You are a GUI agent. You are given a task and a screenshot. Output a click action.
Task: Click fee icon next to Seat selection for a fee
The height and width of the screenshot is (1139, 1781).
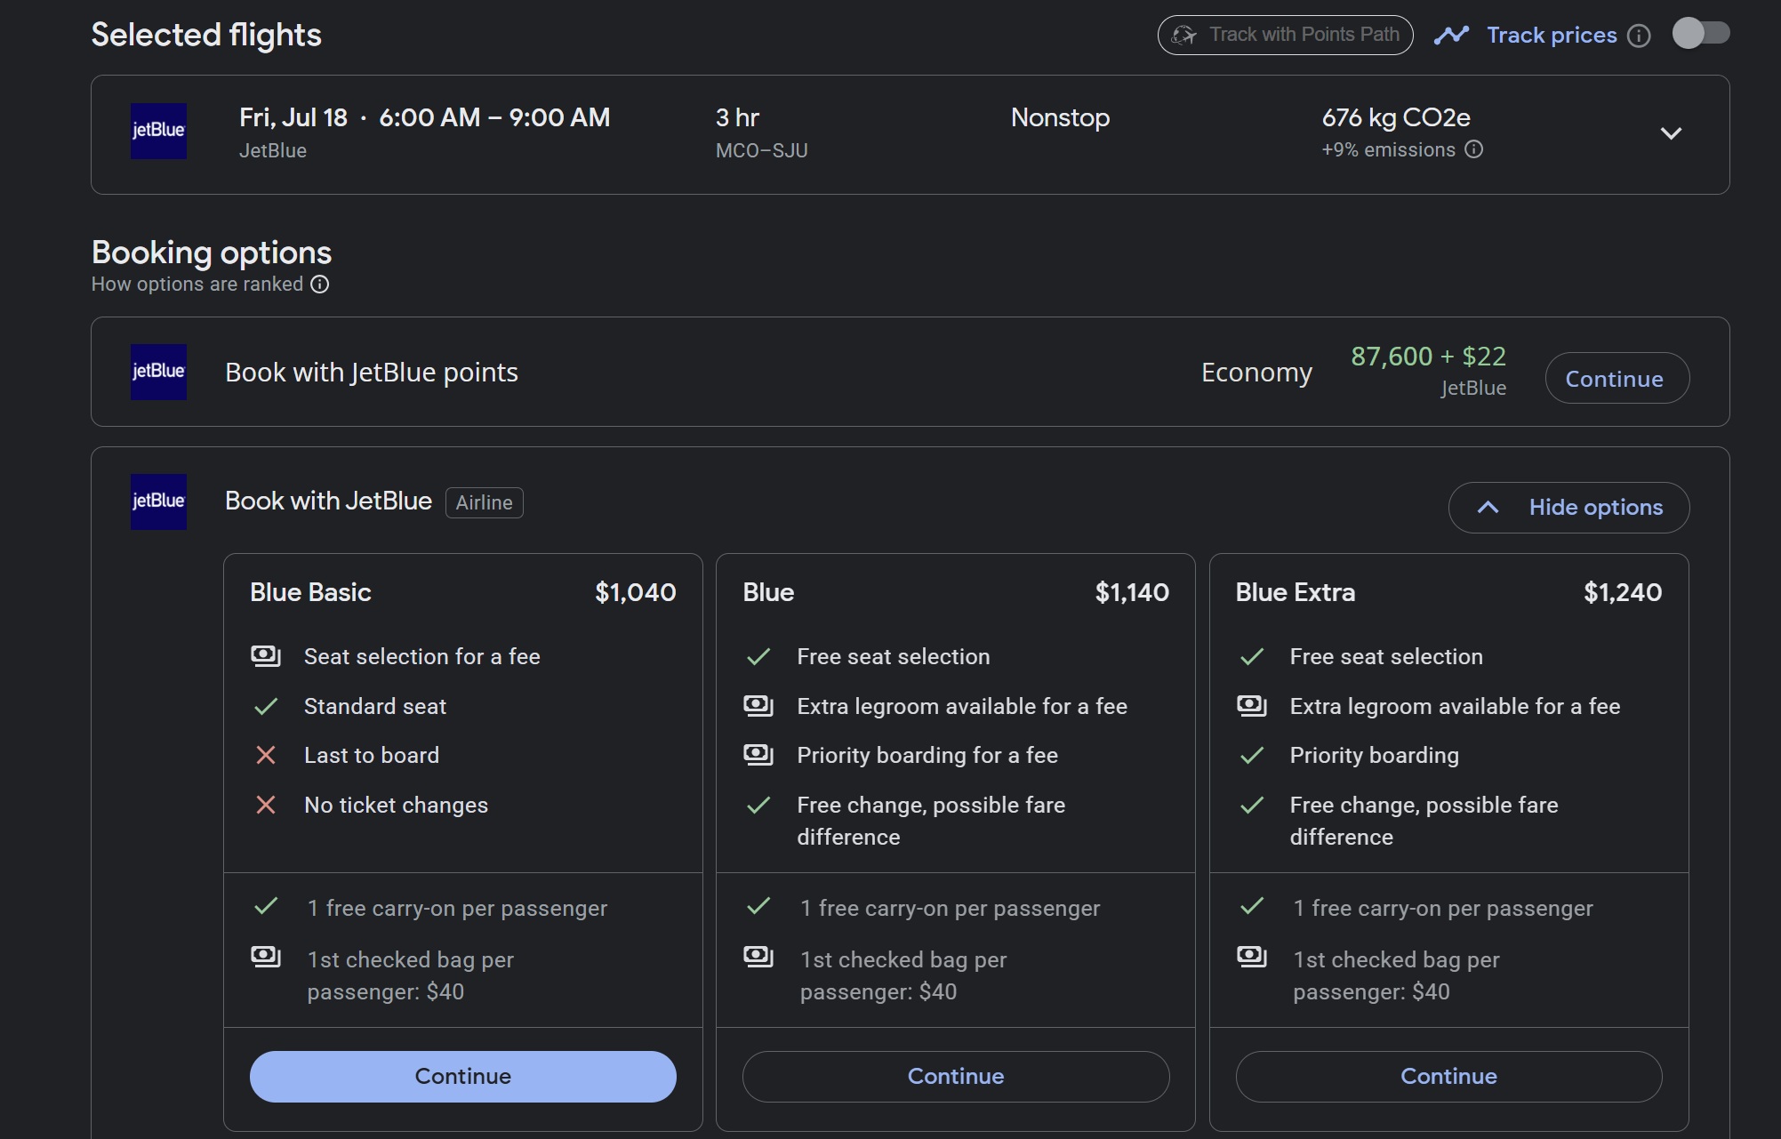tap(266, 656)
